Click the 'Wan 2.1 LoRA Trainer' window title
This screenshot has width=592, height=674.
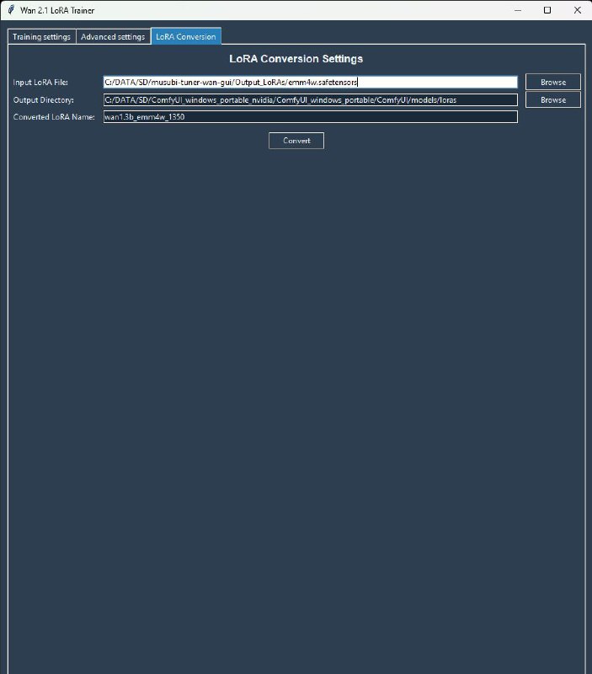(x=57, y=10)
